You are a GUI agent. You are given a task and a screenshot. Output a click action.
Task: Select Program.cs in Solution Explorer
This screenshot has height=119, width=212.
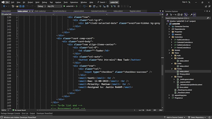pyautogui.click(x=178, y=98)
